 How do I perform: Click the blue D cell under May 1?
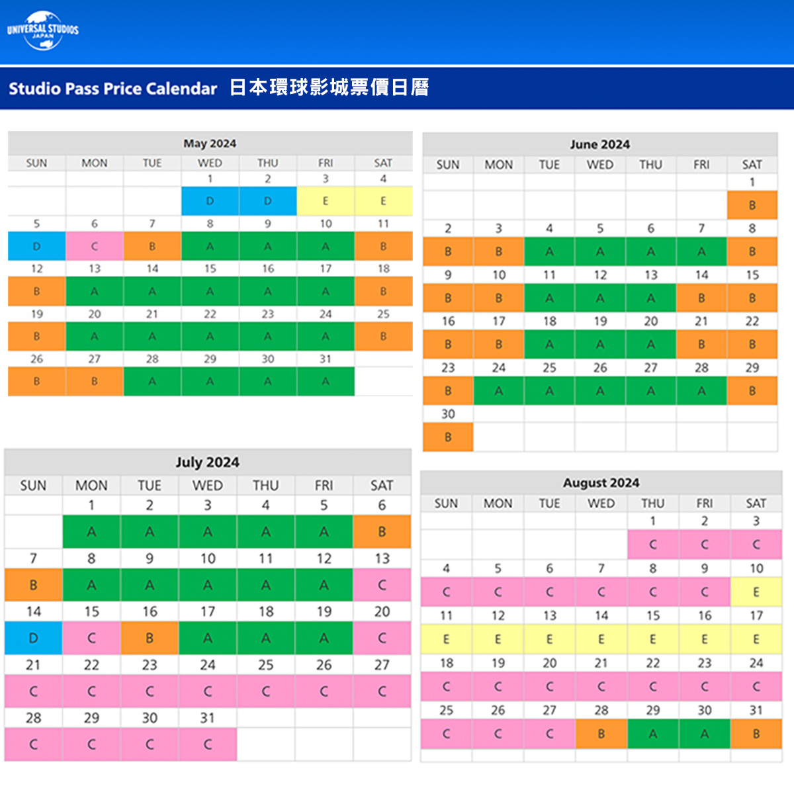tap(210, 201)
